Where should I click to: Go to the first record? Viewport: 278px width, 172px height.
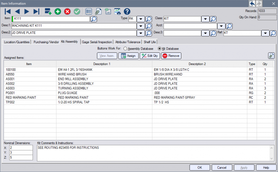(x=8, y=12)
